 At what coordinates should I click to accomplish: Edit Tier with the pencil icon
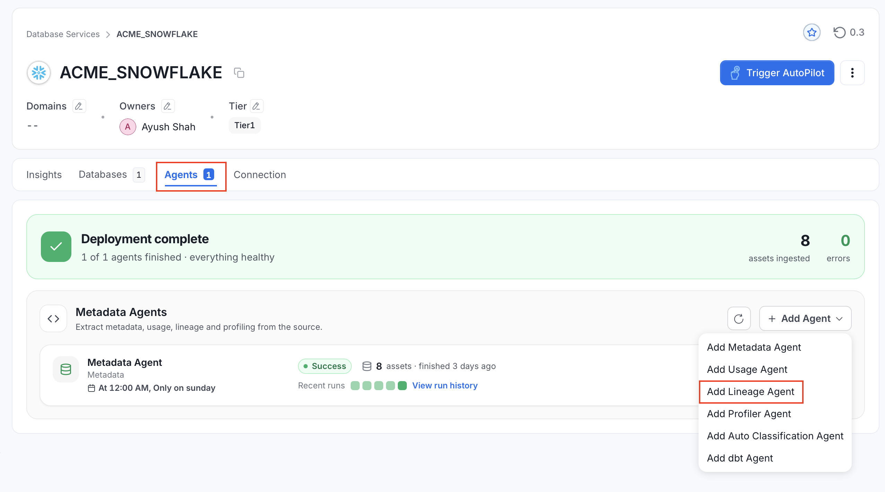point(256,106)
